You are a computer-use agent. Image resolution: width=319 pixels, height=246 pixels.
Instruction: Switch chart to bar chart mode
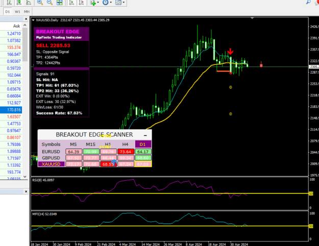[9, 3]
